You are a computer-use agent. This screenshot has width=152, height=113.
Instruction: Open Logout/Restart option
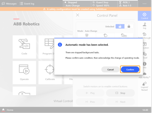[x=144, y=86]
